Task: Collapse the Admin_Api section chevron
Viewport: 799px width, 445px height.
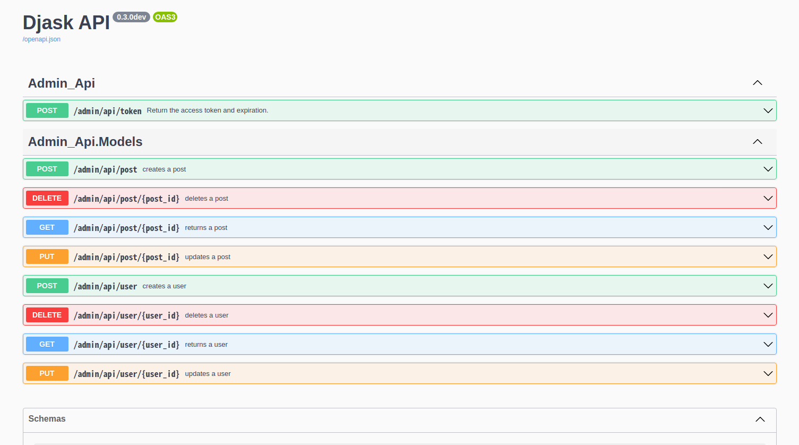Action: coord(758,83)
